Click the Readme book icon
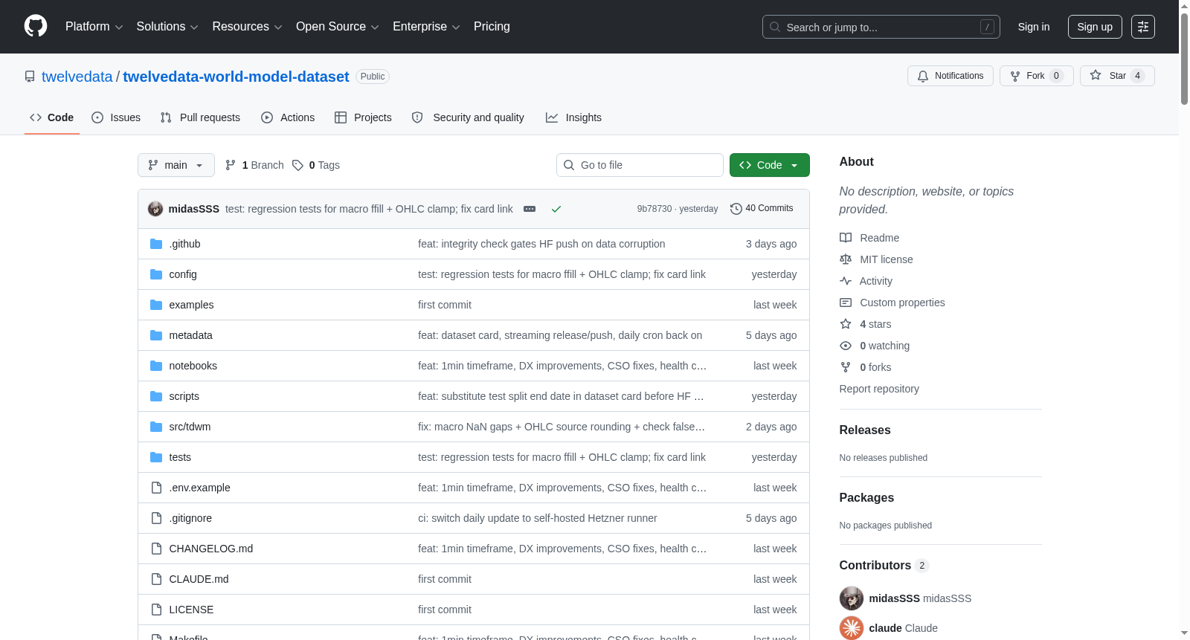Screen dimensions: 1190x640 (x=846, y=238)
